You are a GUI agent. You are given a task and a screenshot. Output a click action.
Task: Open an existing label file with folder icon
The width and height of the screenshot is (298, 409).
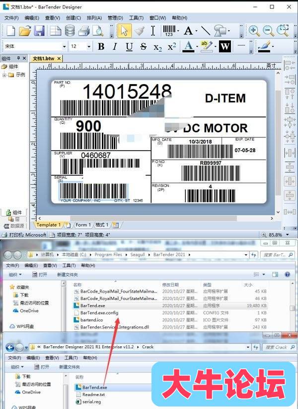(25, 31)
